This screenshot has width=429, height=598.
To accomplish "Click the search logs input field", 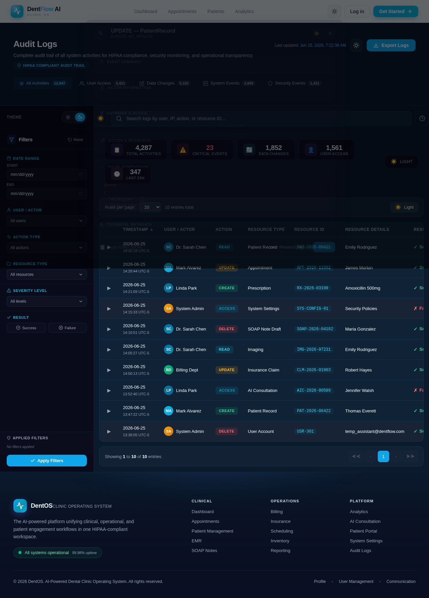I will [x=261, y=118].
